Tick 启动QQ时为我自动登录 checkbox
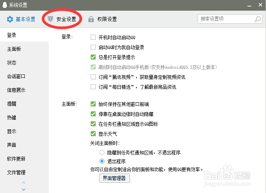This screenshot has width=266, height=193. 93,47
